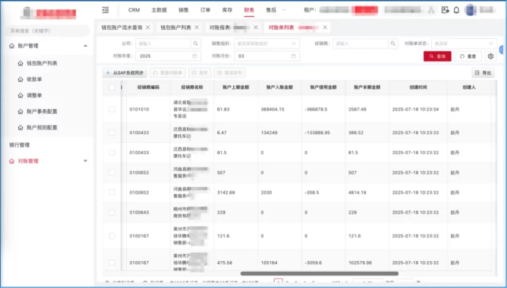Check the 0100652 row with 507

point(112,173)
